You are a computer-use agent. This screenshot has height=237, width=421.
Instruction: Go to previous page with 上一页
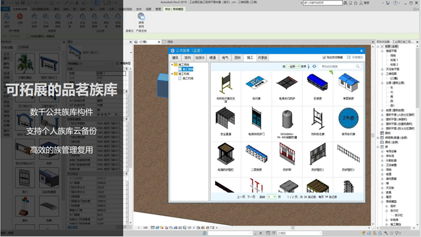click(241, 197)
